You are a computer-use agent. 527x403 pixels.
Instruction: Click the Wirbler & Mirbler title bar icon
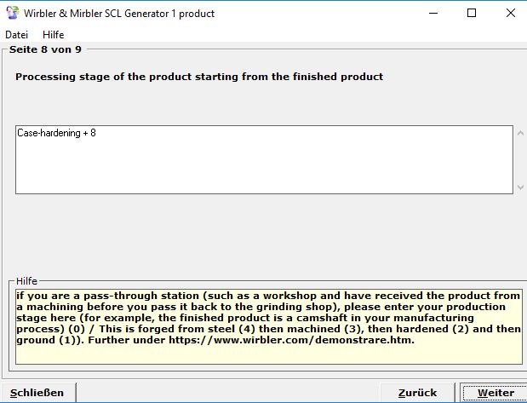point(11,14)
